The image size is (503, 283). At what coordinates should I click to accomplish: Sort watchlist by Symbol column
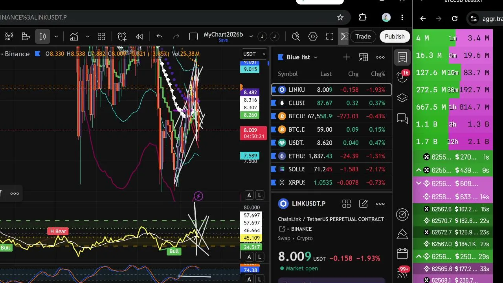click(x=288, y=74)
